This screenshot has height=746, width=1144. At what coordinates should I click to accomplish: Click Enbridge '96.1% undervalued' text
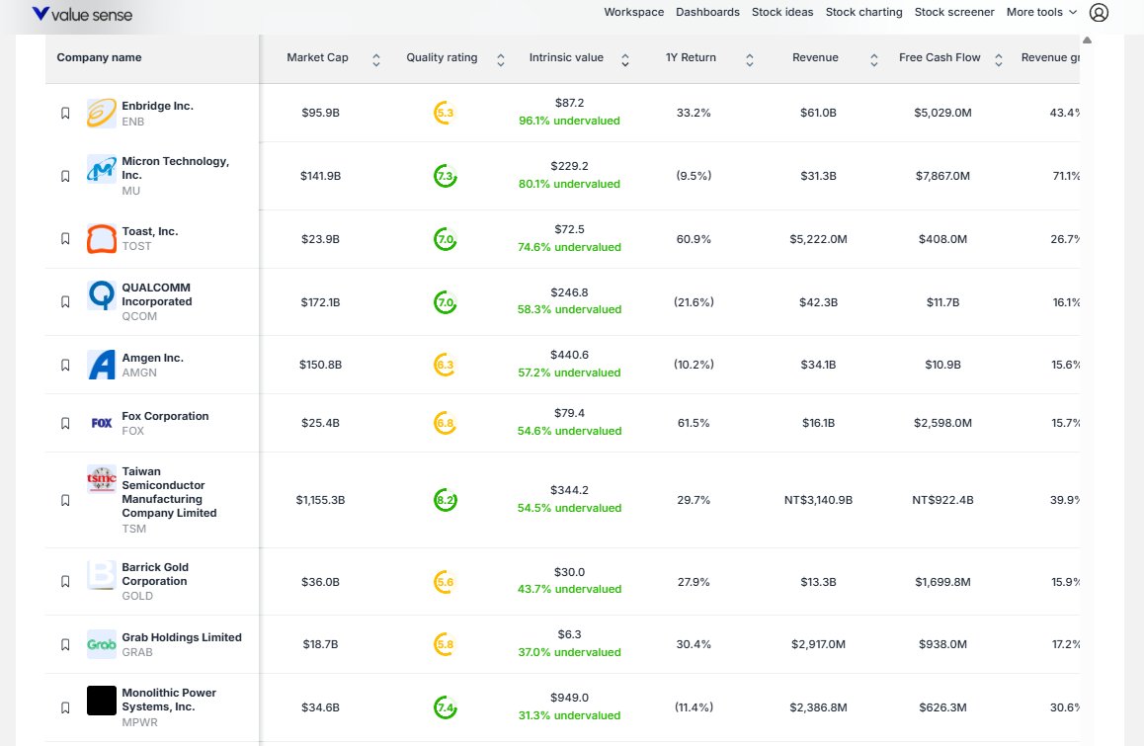[569, 121]
